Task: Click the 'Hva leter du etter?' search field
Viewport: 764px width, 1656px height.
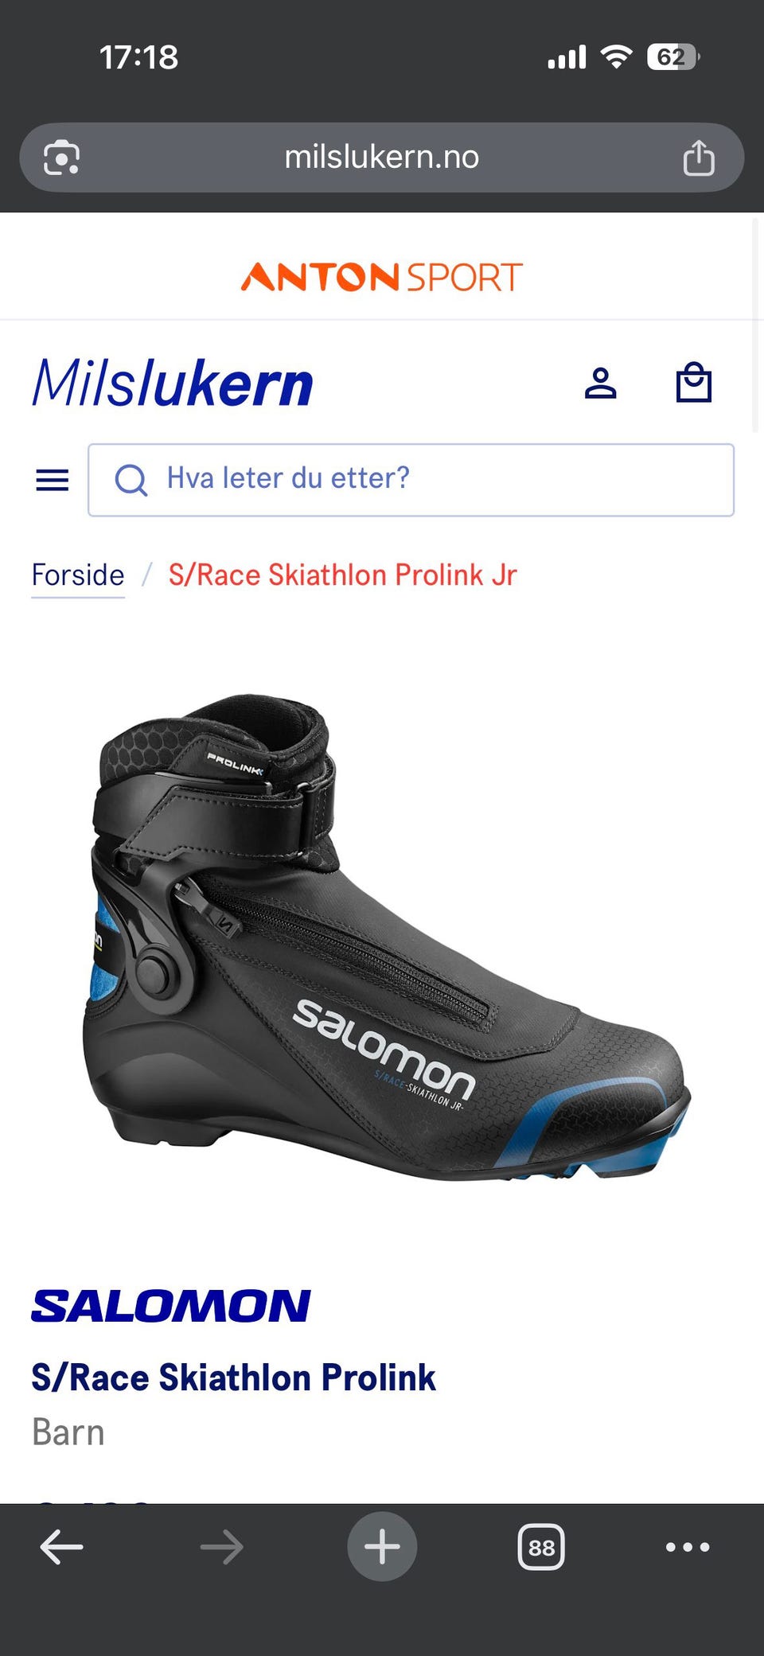Action: [x=411, y=480]
